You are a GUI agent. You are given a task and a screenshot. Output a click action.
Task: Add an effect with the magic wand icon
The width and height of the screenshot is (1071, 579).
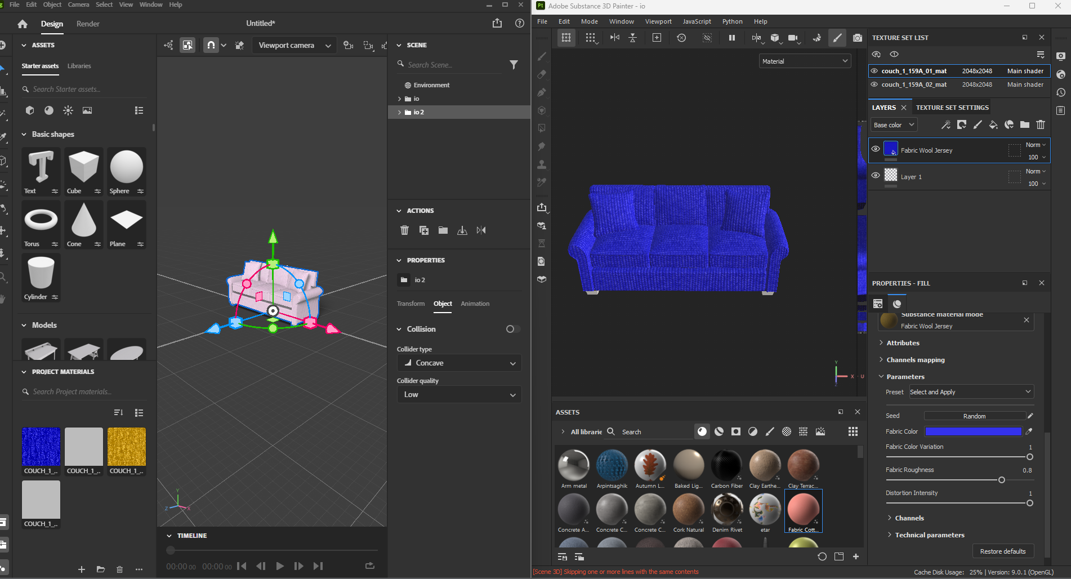[x=946, y=125]
